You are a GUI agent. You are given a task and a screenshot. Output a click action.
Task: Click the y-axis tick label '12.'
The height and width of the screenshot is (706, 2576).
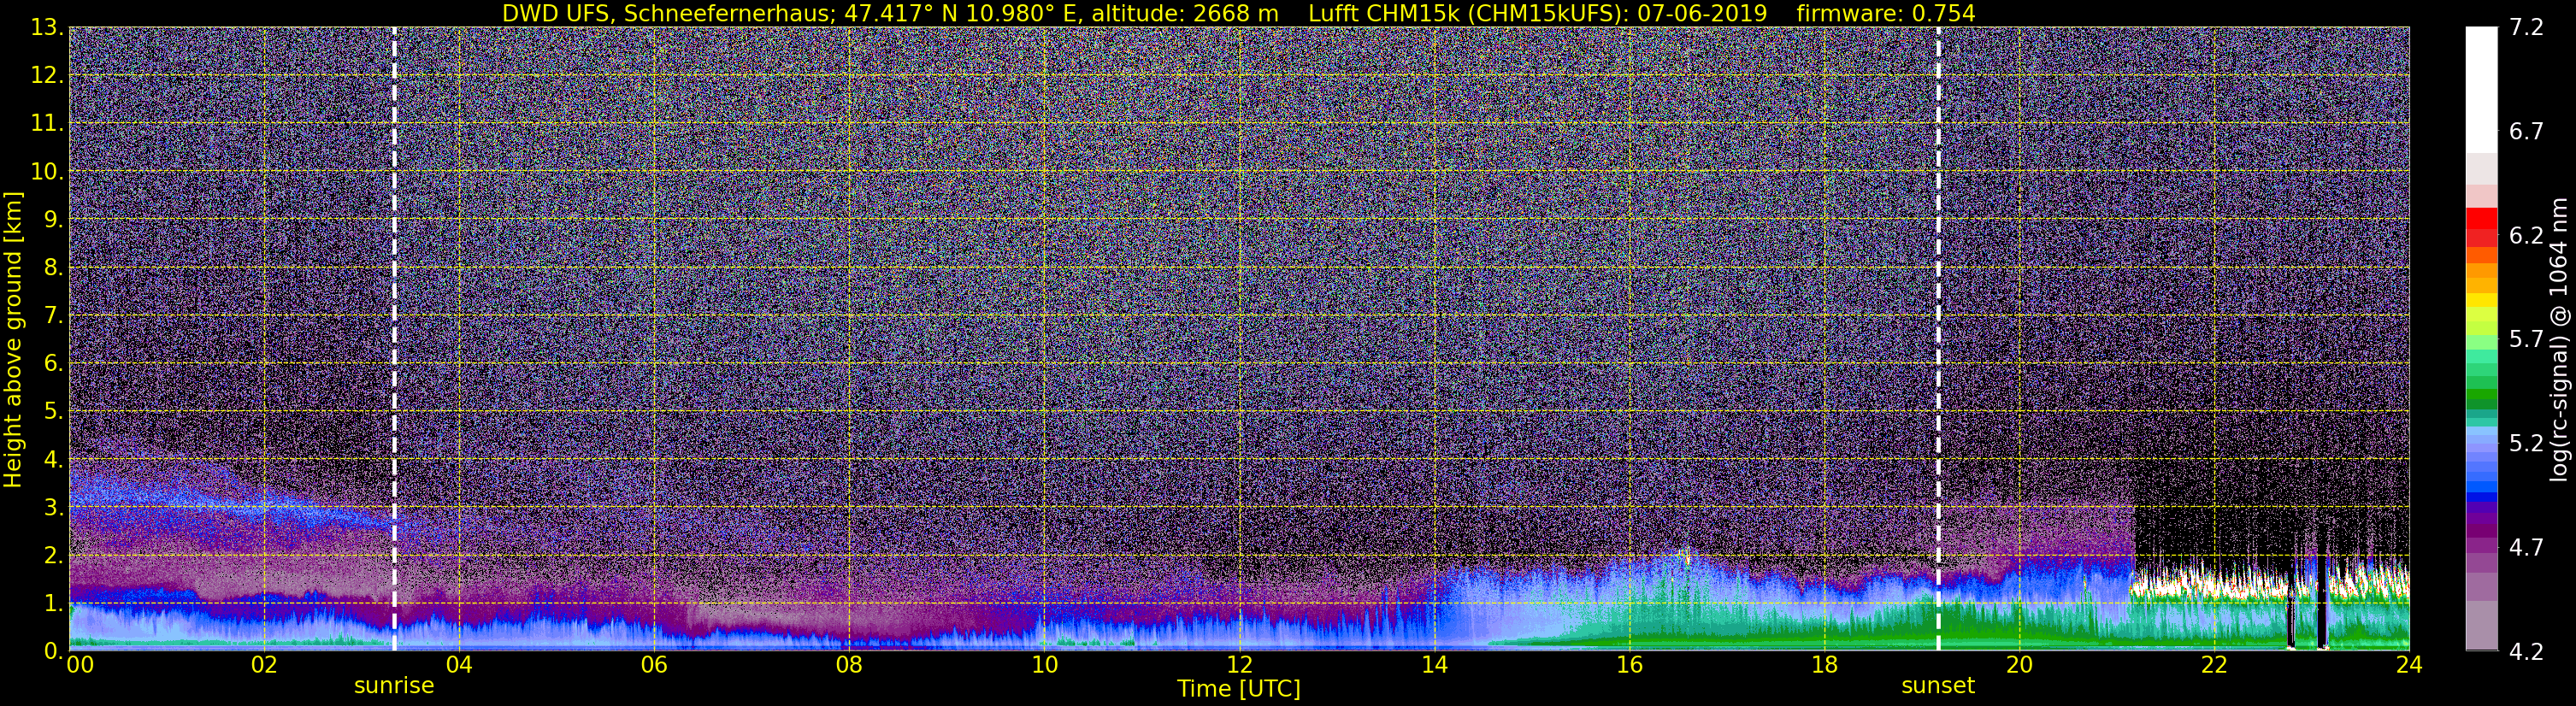(x=48, y=76)
